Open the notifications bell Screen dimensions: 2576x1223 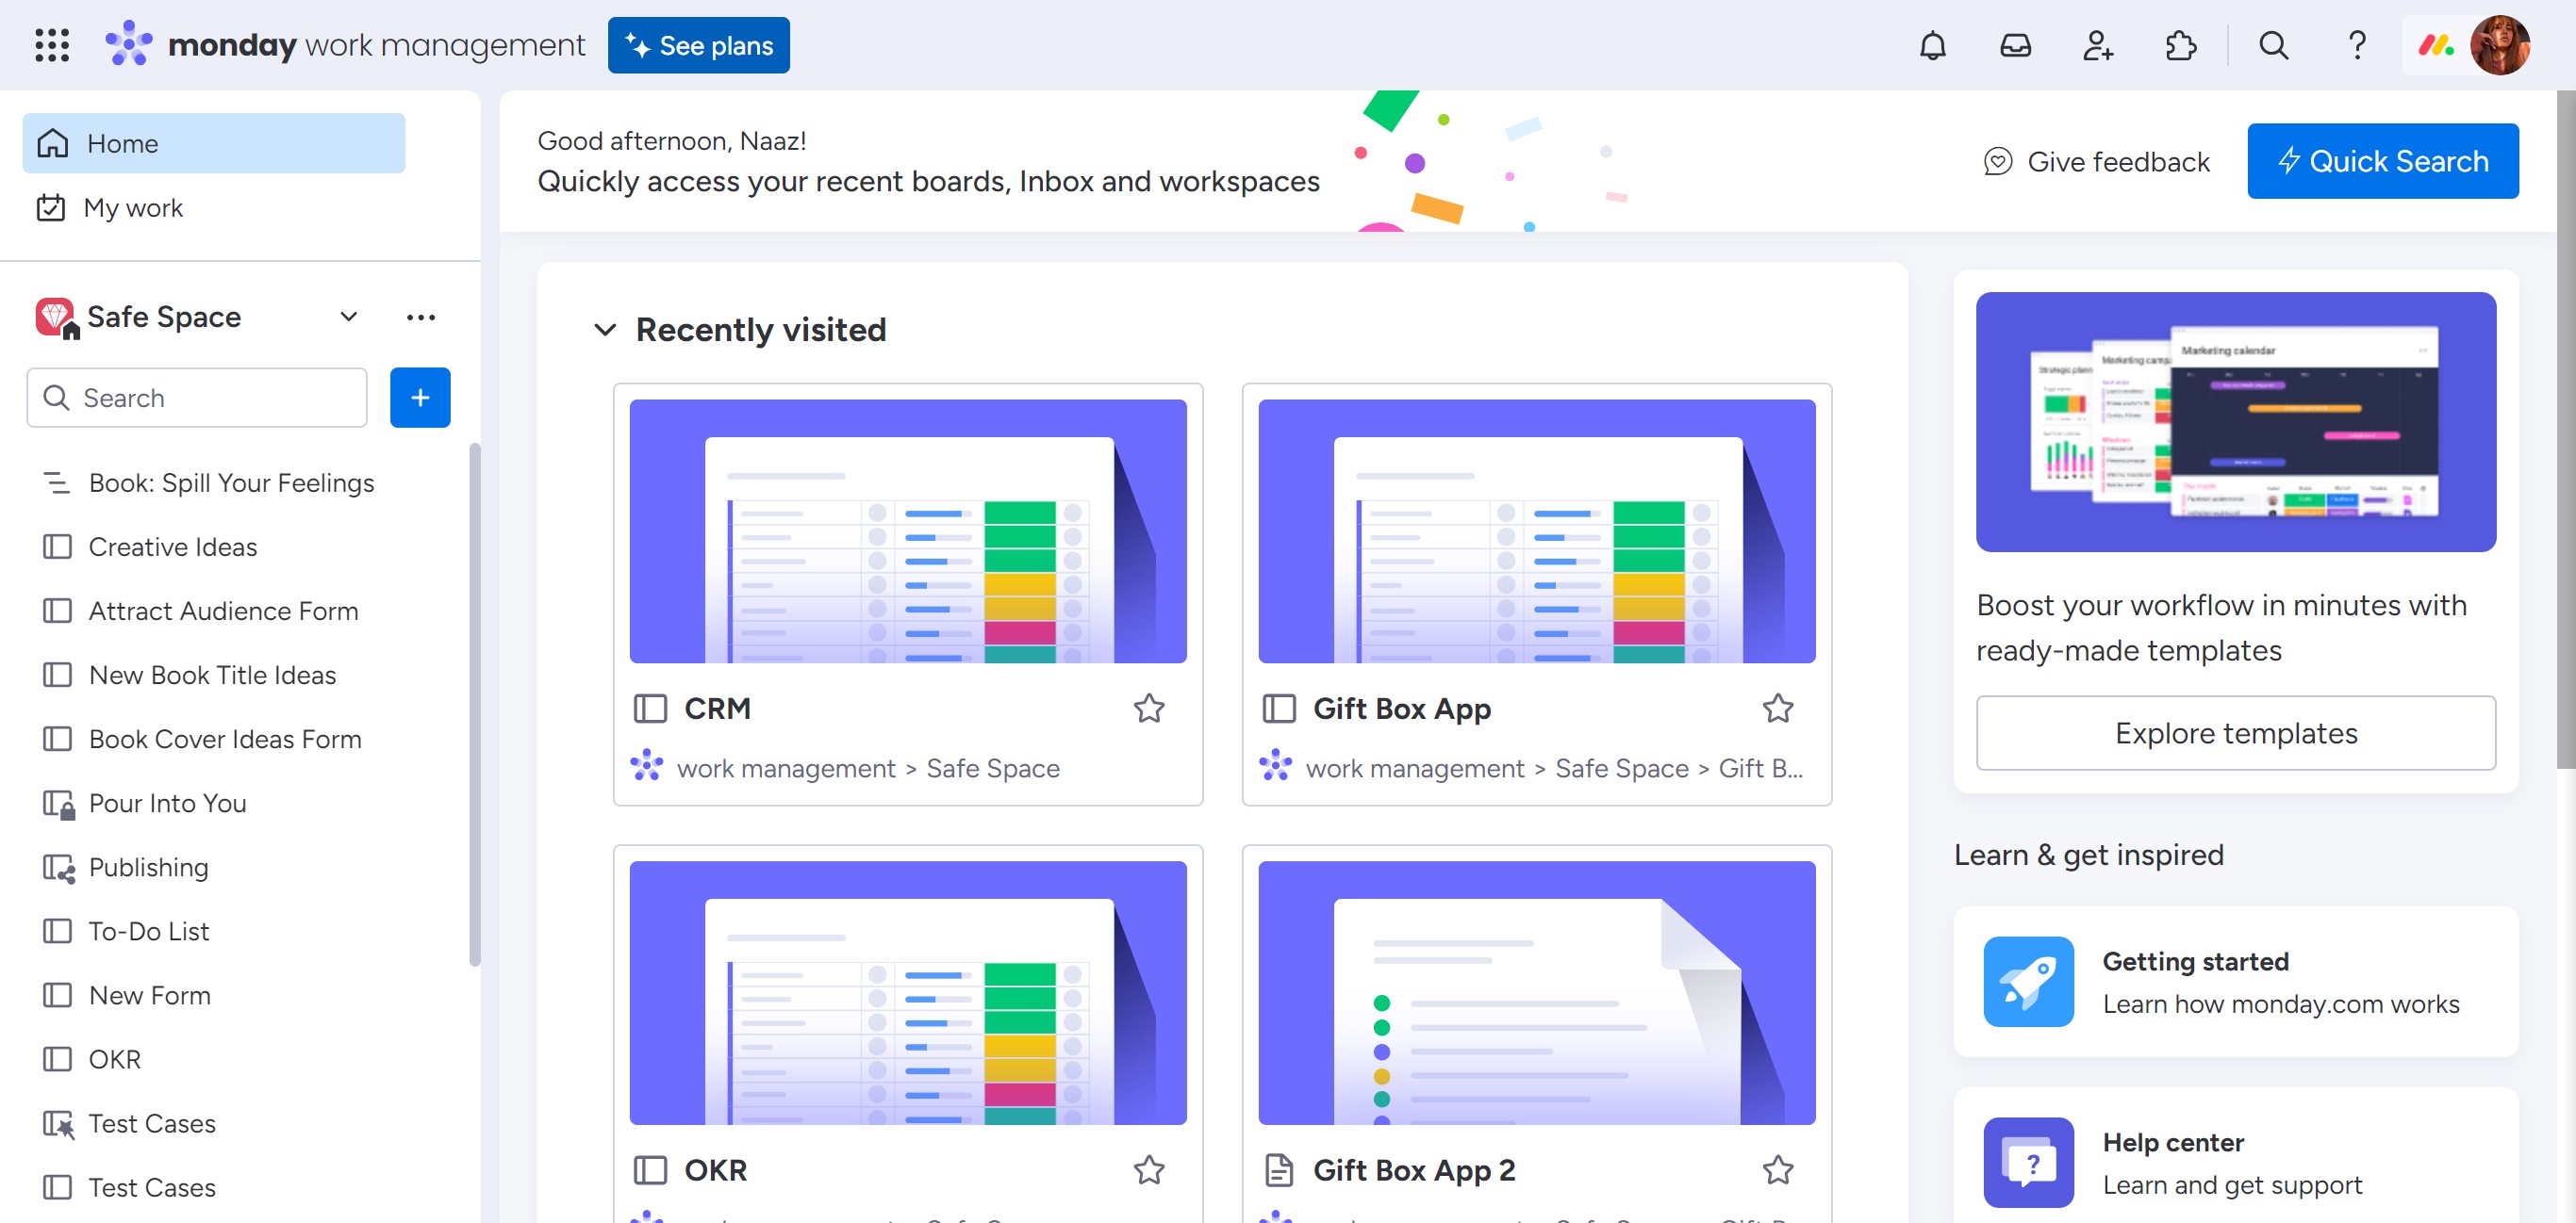click(1932, 46)
